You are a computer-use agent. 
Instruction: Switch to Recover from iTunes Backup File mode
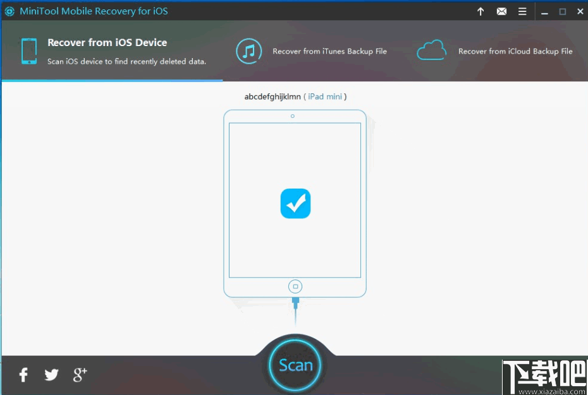329,51
